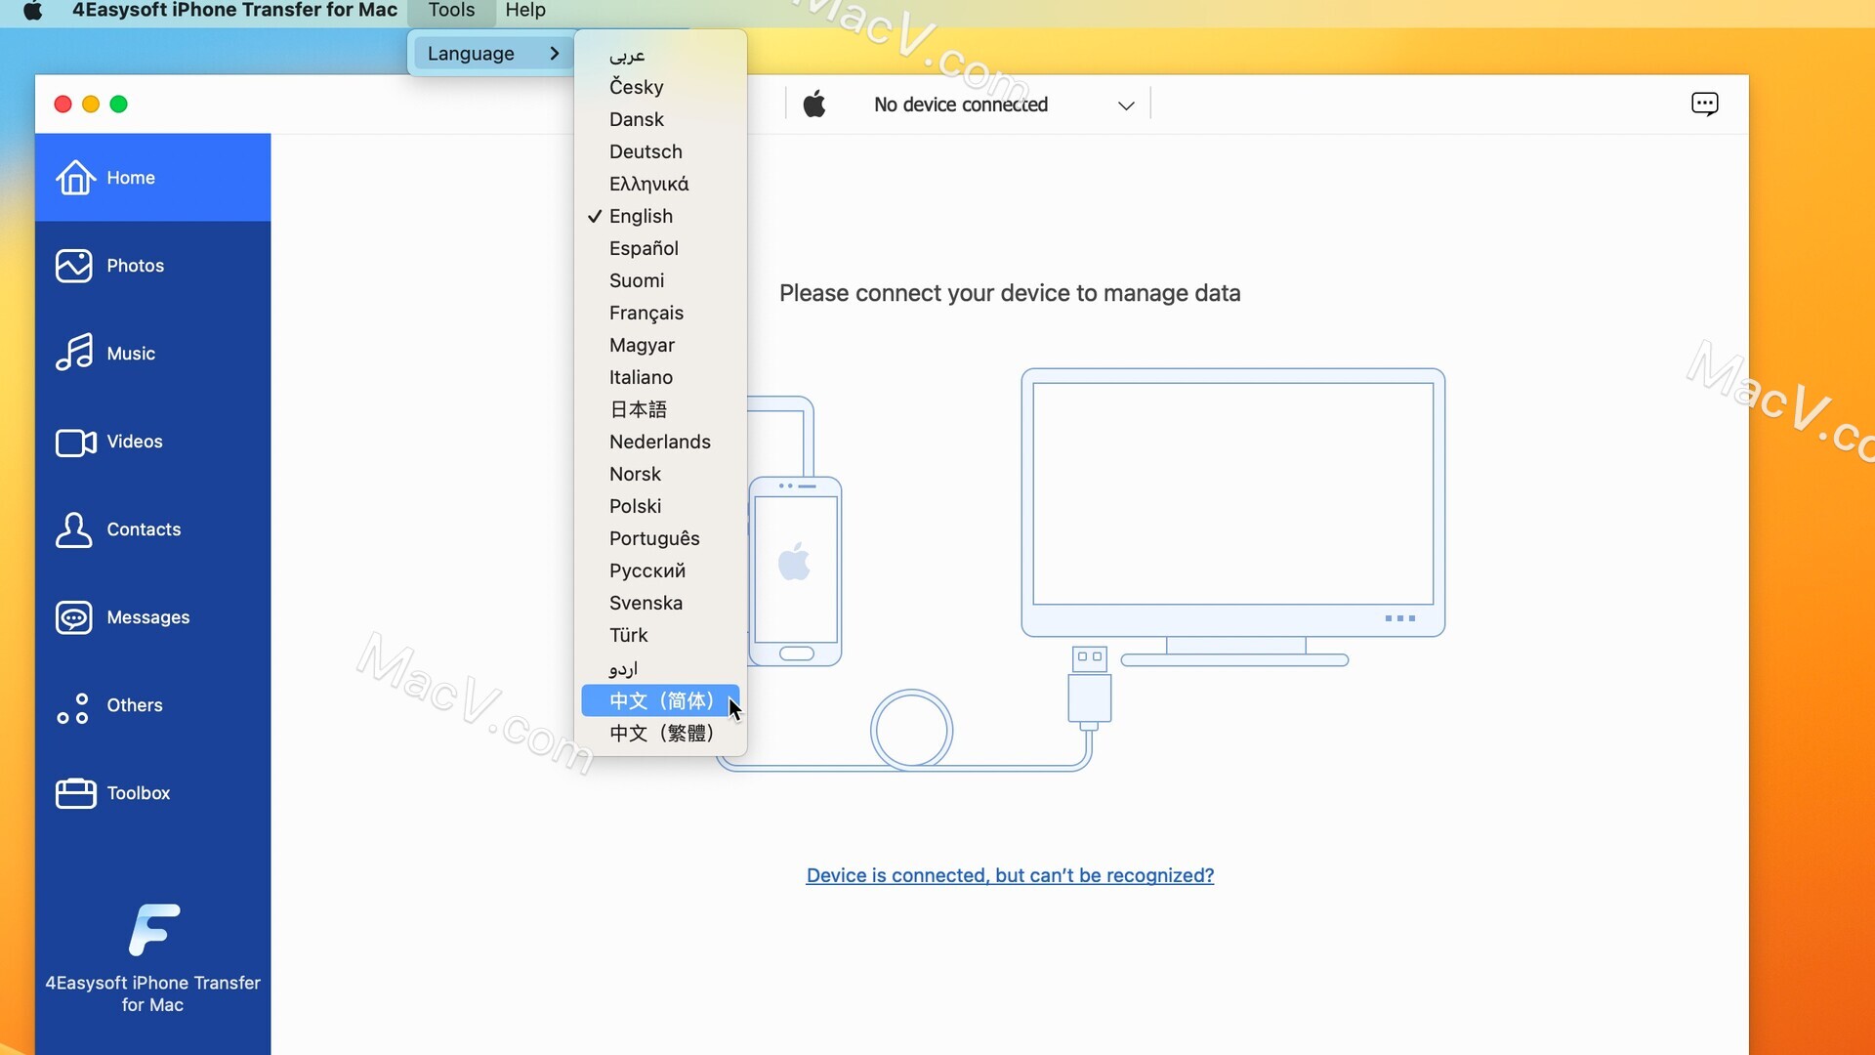Select the checked English language option
Image resolution: width=1875 pixels, height=1055 pixels.
tap(661, 216)
